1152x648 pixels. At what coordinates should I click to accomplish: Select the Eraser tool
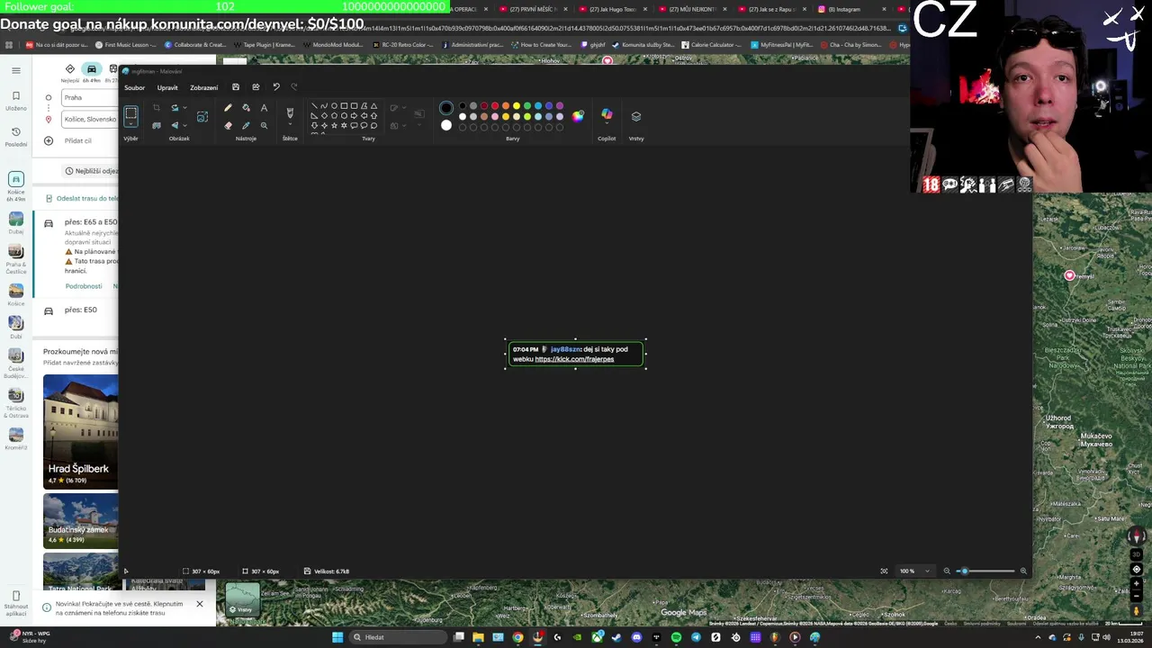[228, 125]
